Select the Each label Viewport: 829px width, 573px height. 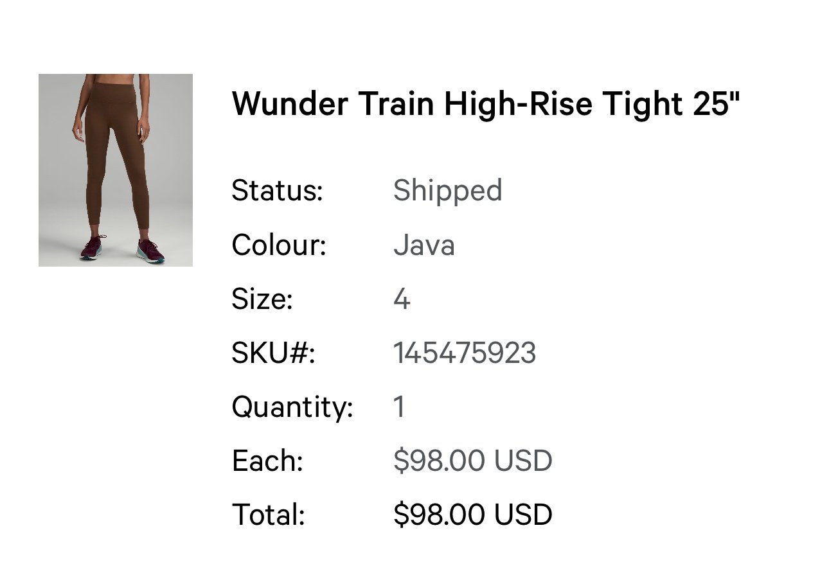tap(267, 461)
